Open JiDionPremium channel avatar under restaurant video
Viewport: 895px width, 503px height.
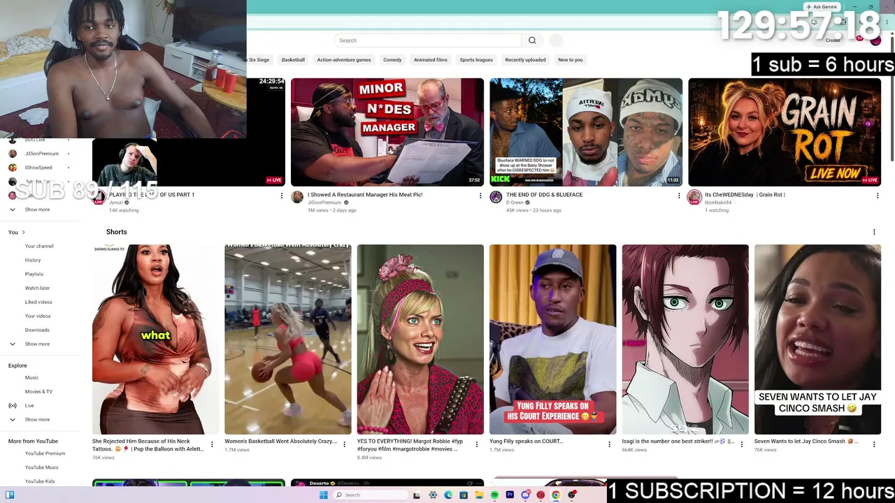click(x=297, y=198)
